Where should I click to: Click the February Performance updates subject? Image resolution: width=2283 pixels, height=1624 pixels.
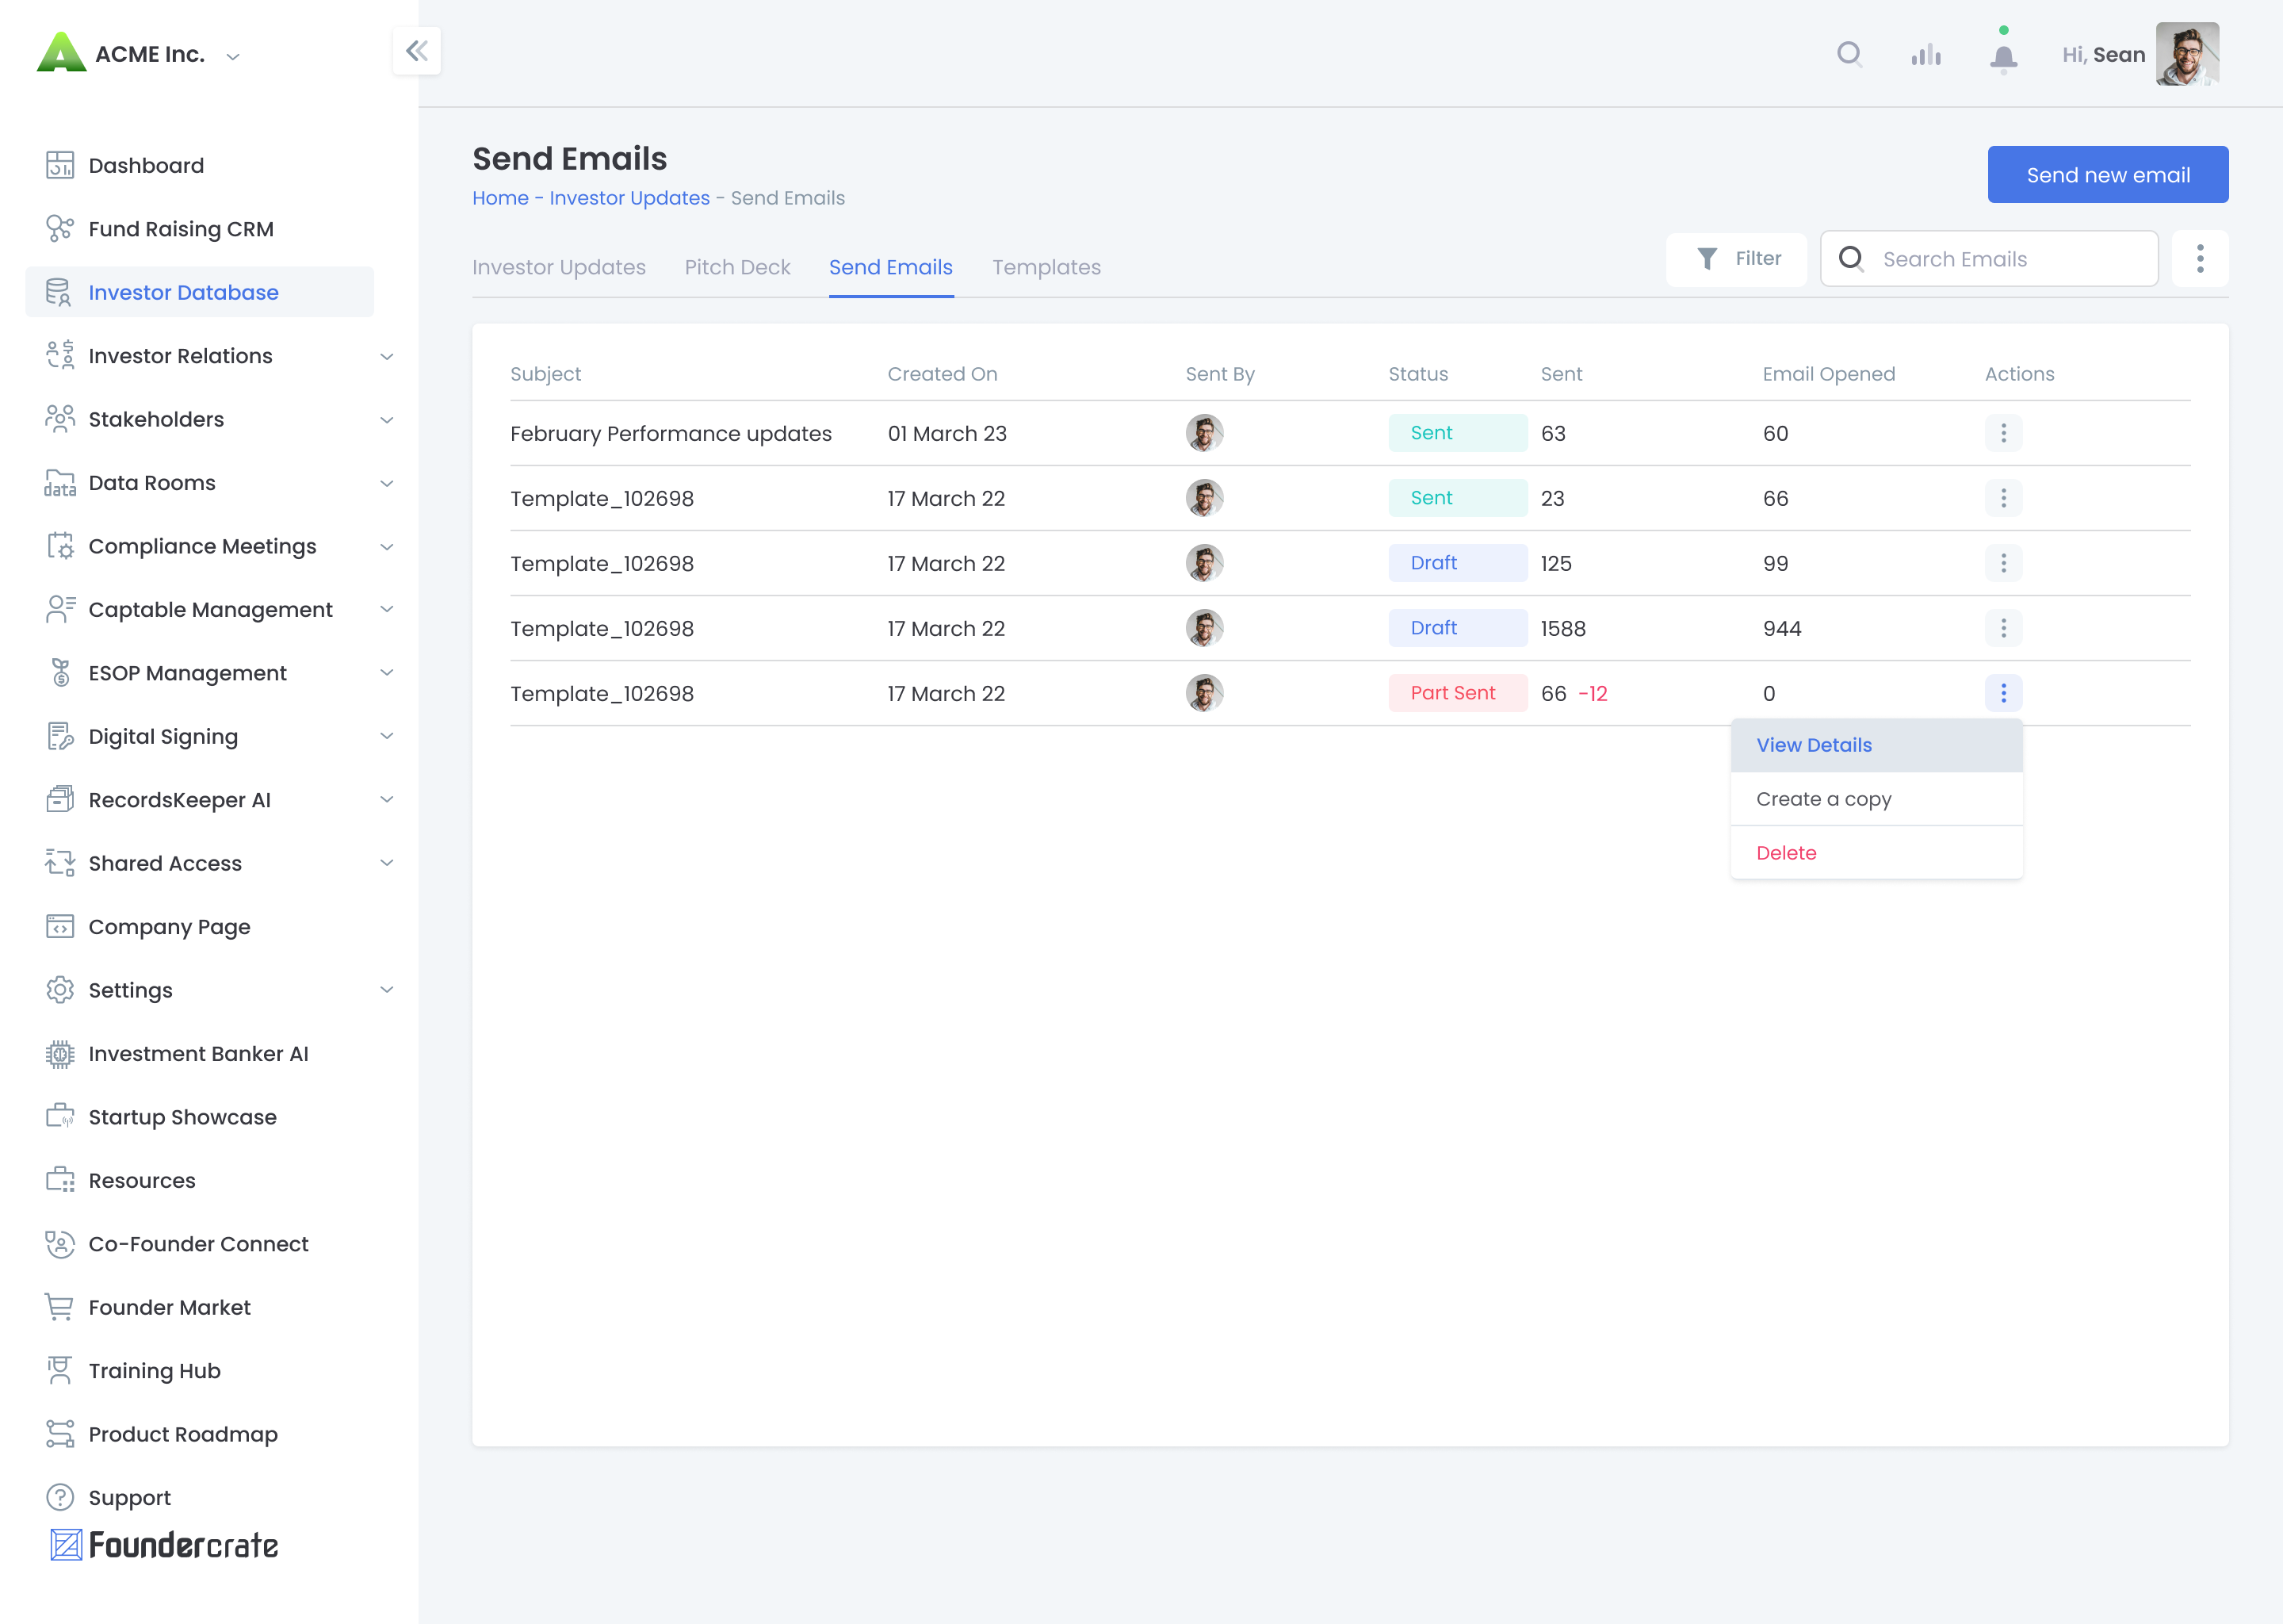coord(671,434)
